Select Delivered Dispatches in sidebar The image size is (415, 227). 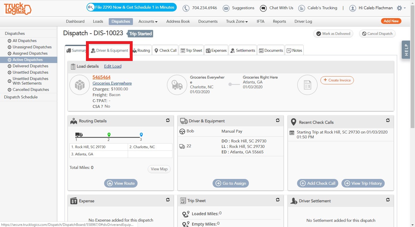(x=30, y=66)
